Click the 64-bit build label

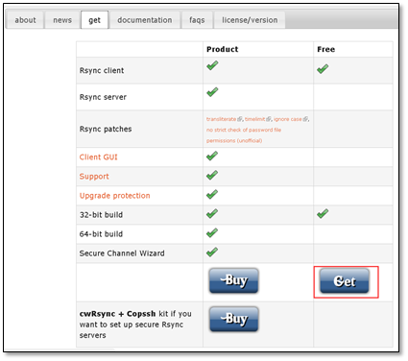click(x=101, y=234)
